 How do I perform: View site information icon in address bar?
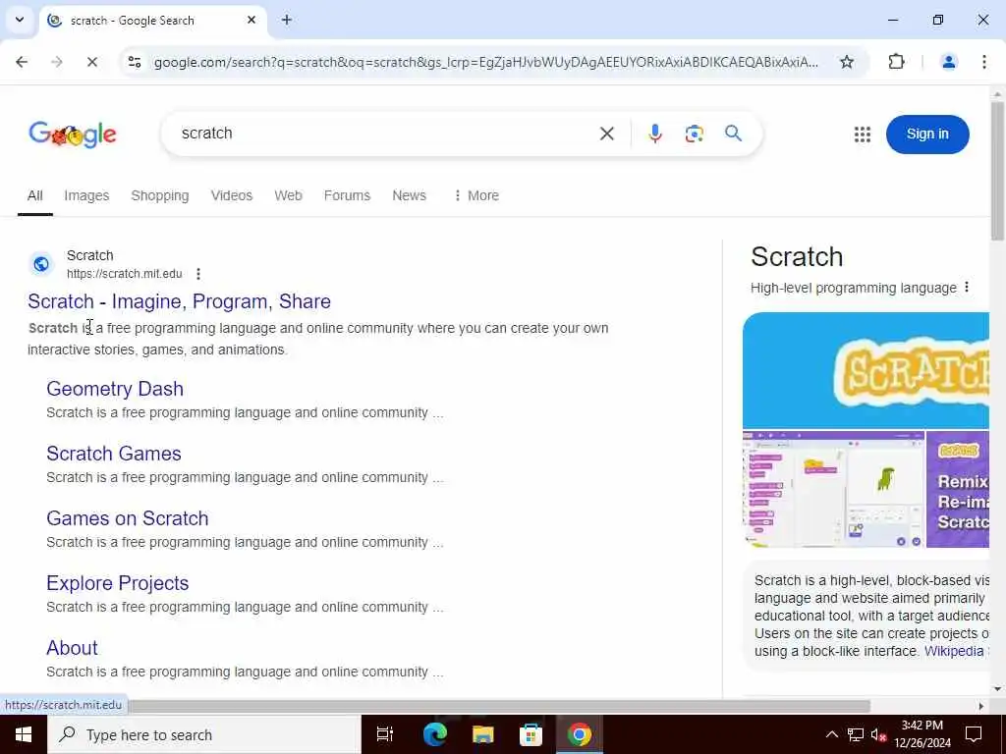click(x=135, y=62)
